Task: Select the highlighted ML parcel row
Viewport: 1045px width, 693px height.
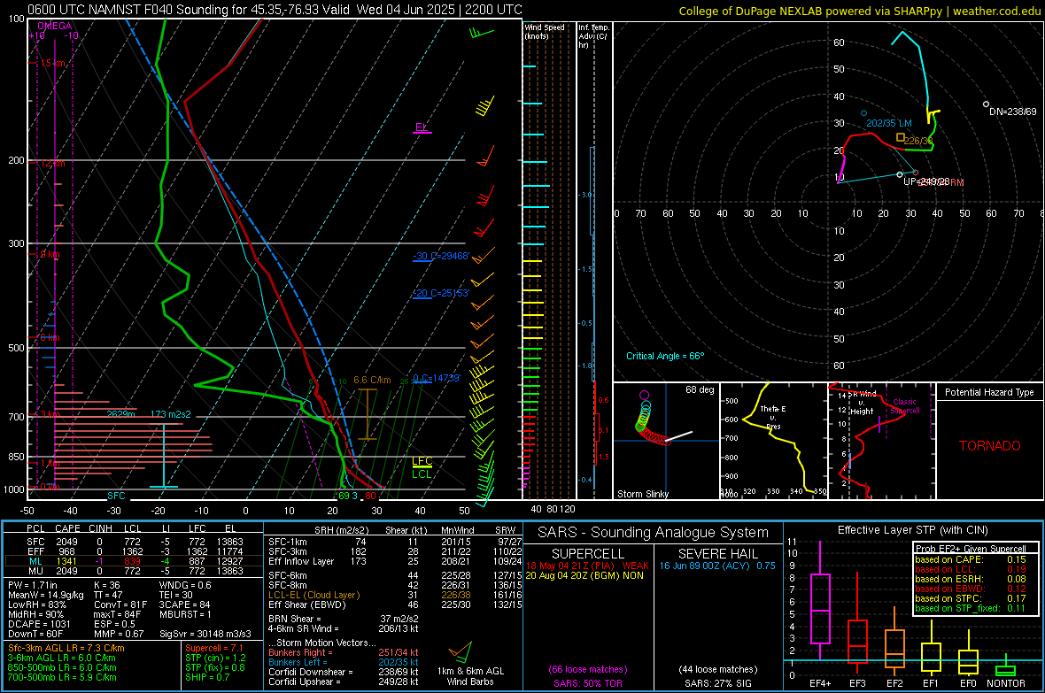Action: point(134,561)
